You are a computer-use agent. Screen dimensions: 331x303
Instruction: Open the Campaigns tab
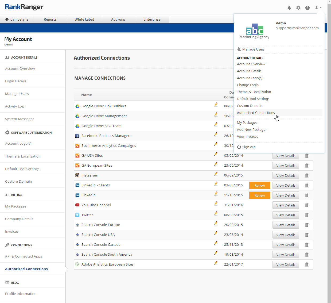click(17, 19)
